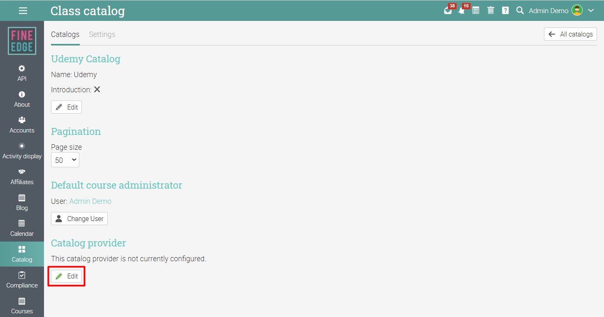Click the Pagination heading
604x317 pixels.
(x=76, y=132)
